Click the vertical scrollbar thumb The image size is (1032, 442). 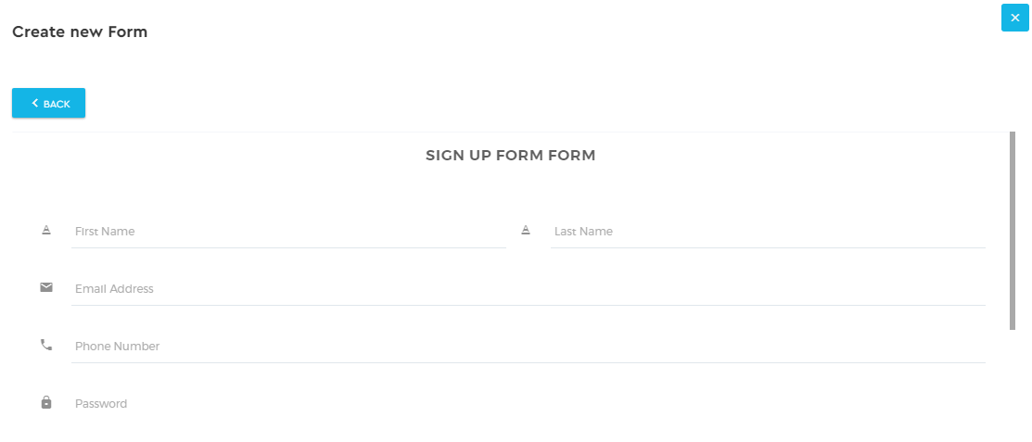coord(1013,230)
